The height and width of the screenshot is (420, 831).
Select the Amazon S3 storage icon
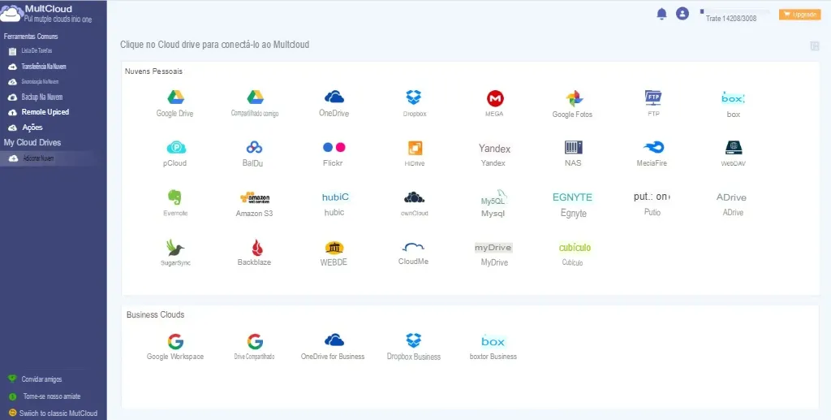(255, 197)
